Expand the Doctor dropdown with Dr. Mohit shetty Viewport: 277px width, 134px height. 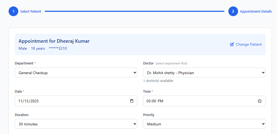pos(204,73)
